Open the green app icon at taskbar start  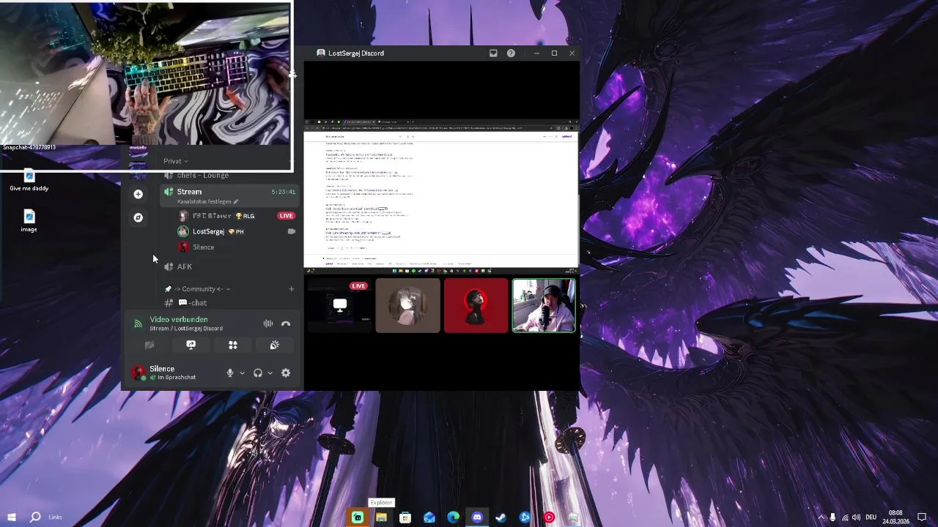358,517
